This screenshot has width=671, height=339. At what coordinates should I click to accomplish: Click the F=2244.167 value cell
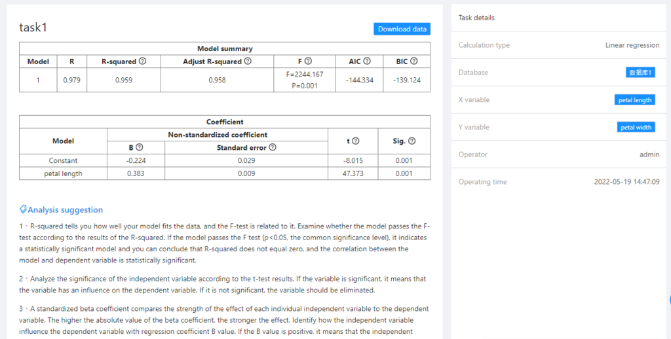305,75
